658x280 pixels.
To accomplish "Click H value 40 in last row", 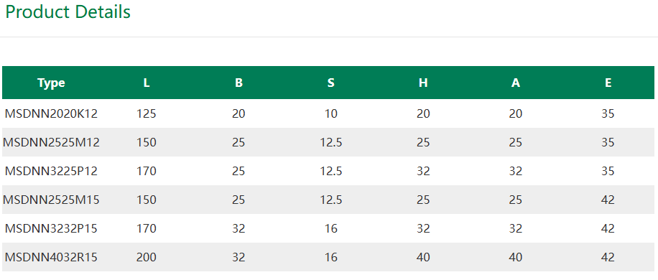I will click(423, 257).
